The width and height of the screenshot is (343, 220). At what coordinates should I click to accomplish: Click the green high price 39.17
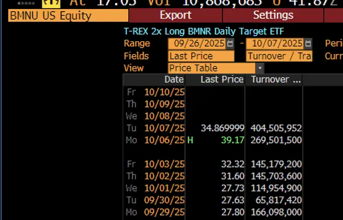pos(233,140)
